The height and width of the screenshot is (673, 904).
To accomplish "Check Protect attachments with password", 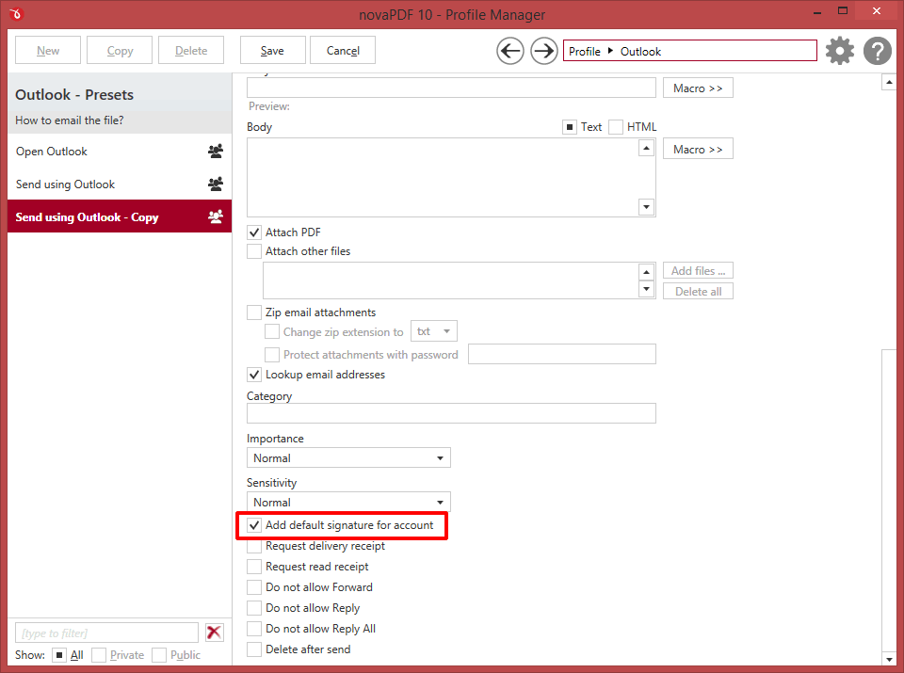I will (x=271, y=354).
